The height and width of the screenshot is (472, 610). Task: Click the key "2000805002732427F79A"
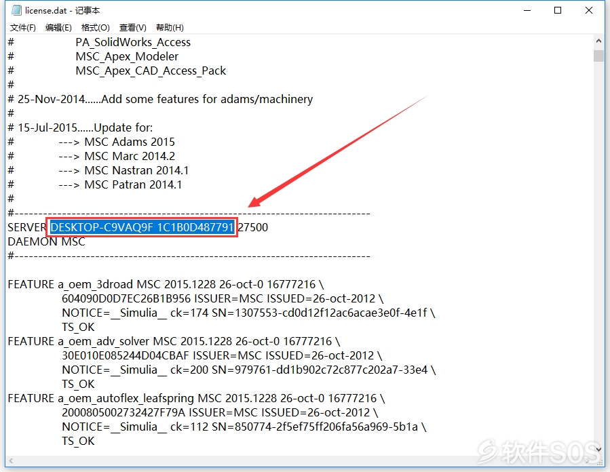click(x=123, y=412)
